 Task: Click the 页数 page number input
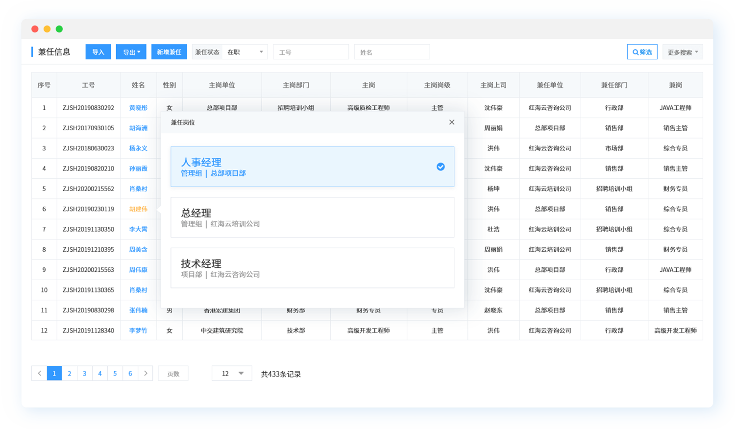(x=173, y=373)
